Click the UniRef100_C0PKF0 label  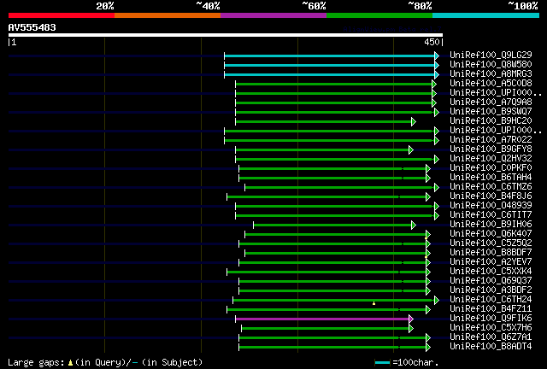coord(491,167)
